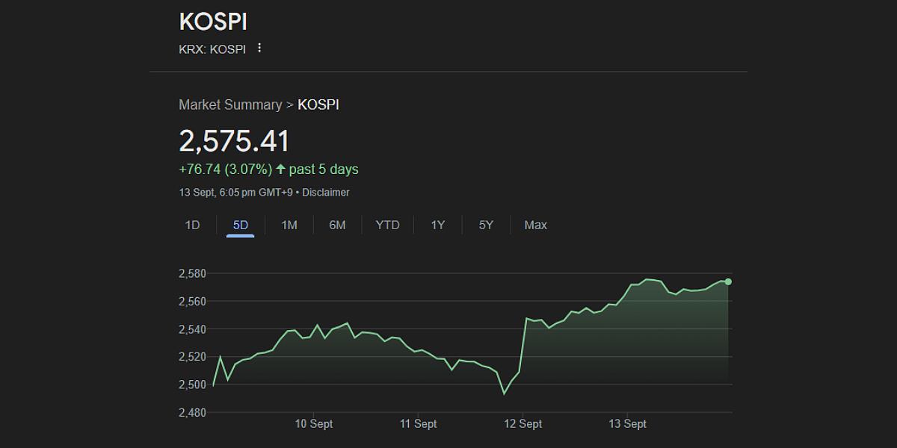Open the Disclaimer link

pos(325,193)
